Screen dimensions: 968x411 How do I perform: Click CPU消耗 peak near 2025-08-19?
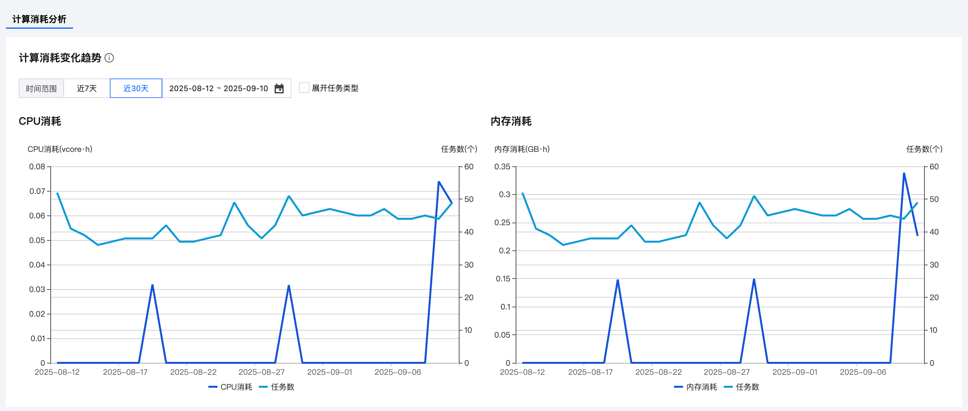click(x=152, y=285)
